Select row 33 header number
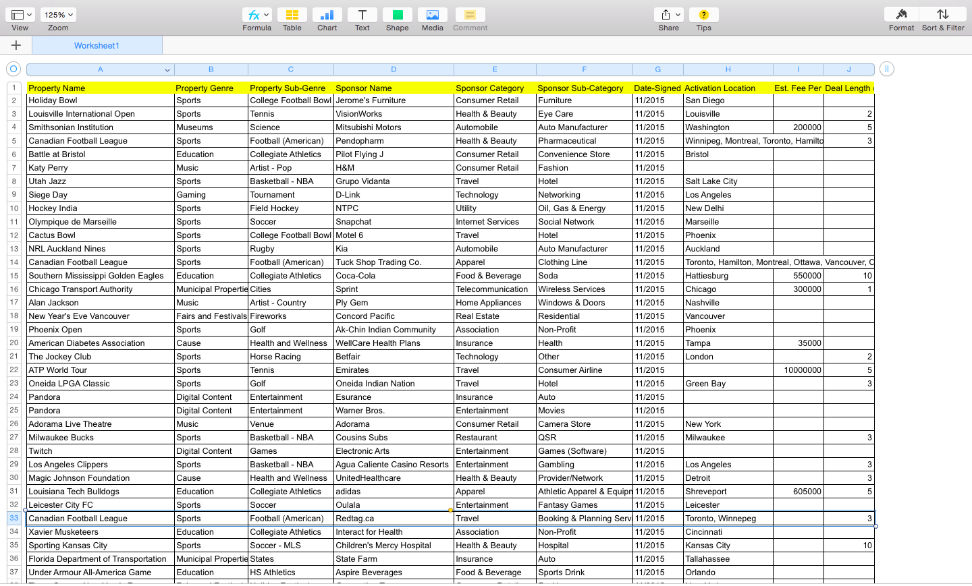Screen dimensions: 972x586 tap(13, 518)
